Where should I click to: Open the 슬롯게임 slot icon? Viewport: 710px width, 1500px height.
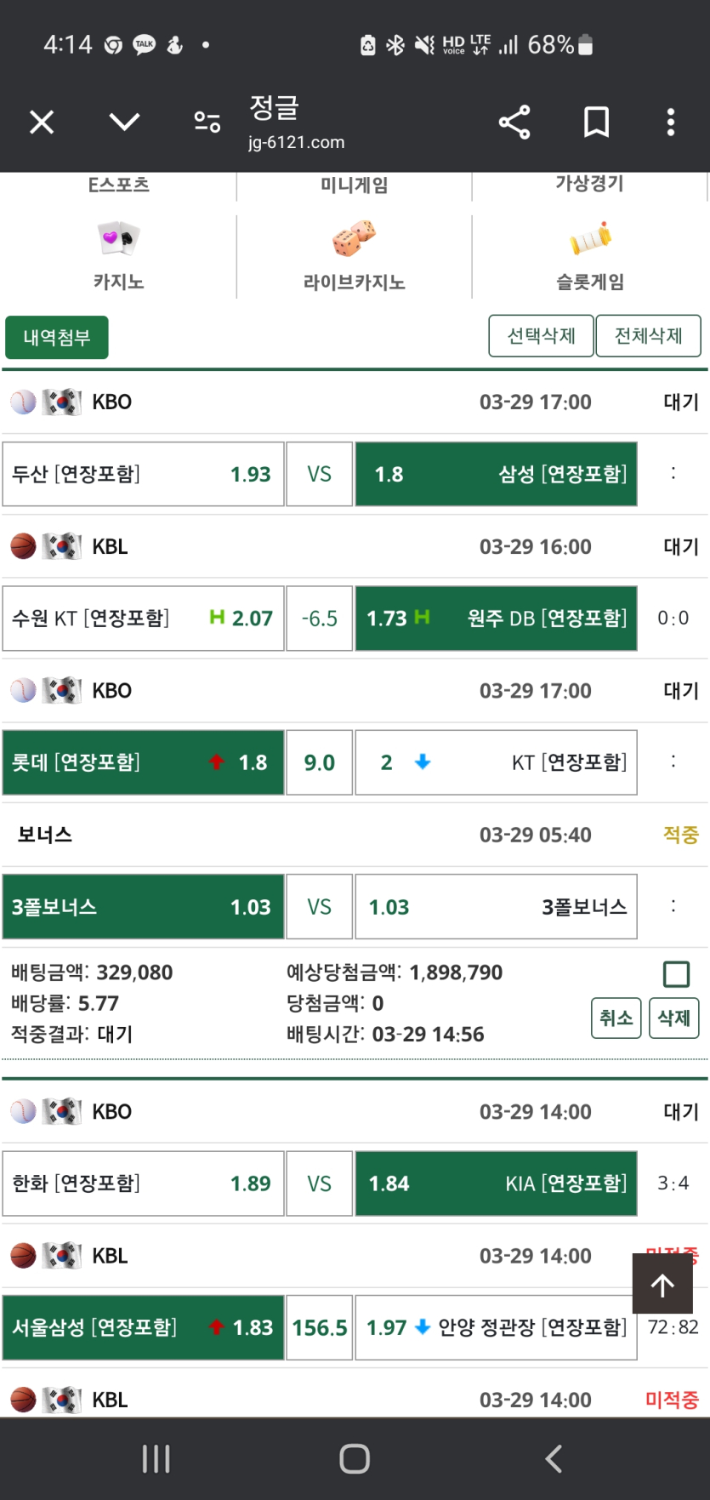tap(590, 239)
